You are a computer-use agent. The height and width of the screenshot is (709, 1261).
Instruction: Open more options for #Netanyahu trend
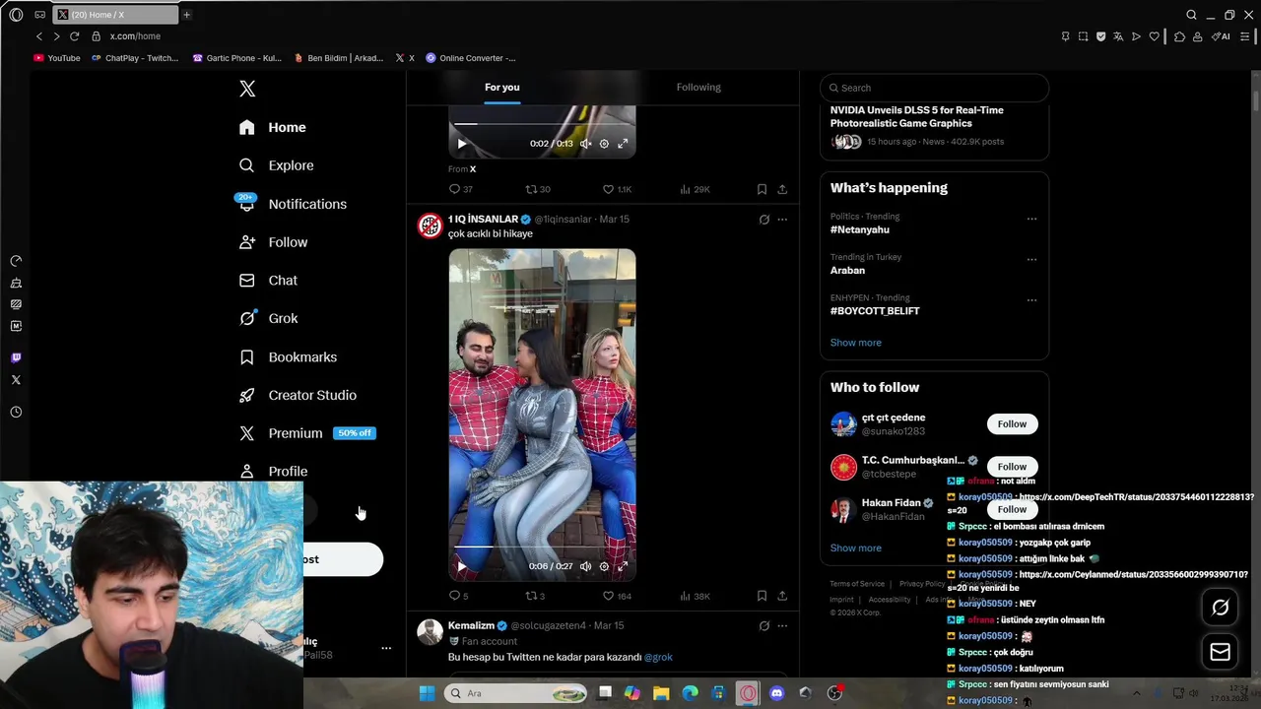pyautogui.click(x=1031, y=219)
